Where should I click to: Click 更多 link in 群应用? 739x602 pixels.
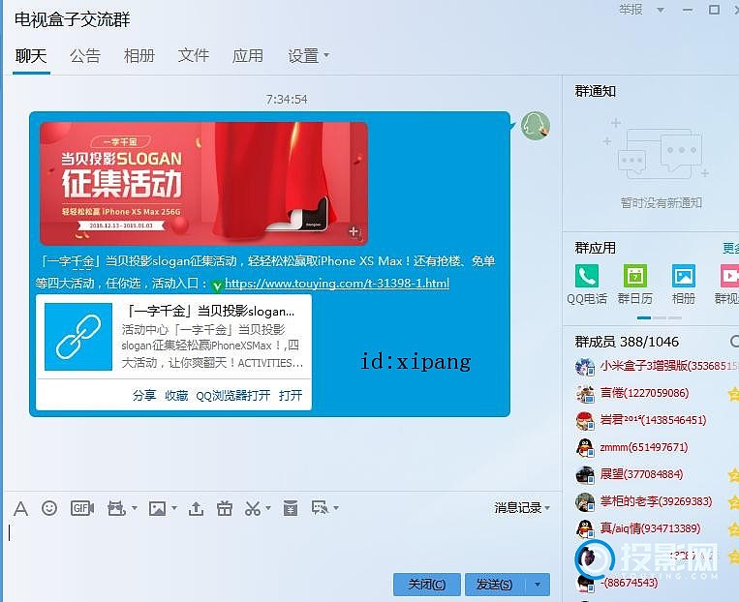coord(731,248)
